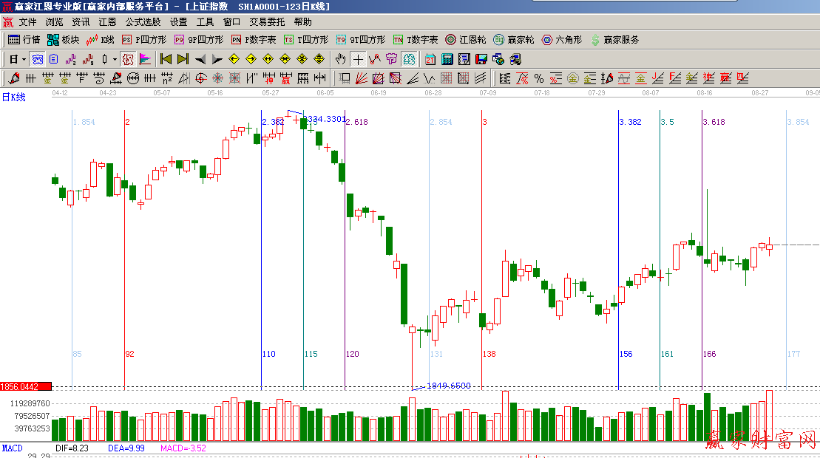The image size is (820, 458).
Task: Jump to first bar with skip-start icon
Action: tap(166, 59)
